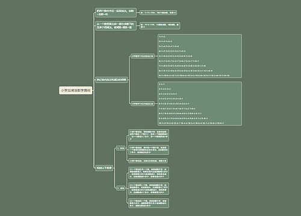This screenshot has height=216, width=301.
Task: Click the addition table box starting with 1+1=2
Action: (200, 56)
